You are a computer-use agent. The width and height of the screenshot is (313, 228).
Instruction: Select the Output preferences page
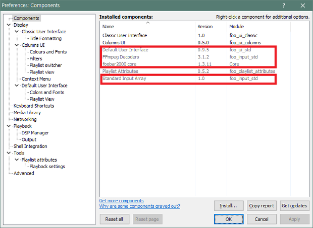click(x=29, y=139)
